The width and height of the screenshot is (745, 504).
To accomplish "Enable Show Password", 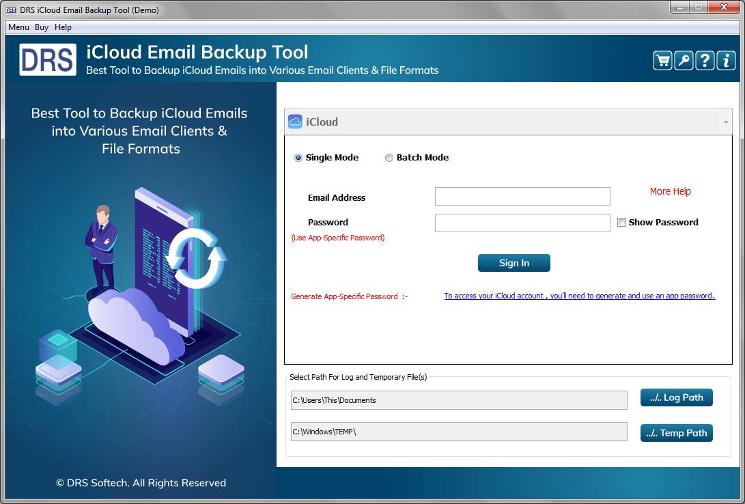I will pyautogui.click(x=621, y=222).
